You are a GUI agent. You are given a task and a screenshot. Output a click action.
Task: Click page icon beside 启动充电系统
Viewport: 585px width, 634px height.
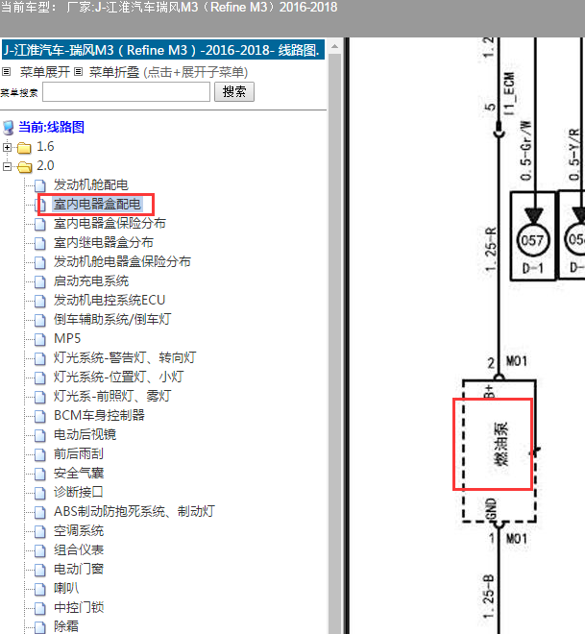40,281
